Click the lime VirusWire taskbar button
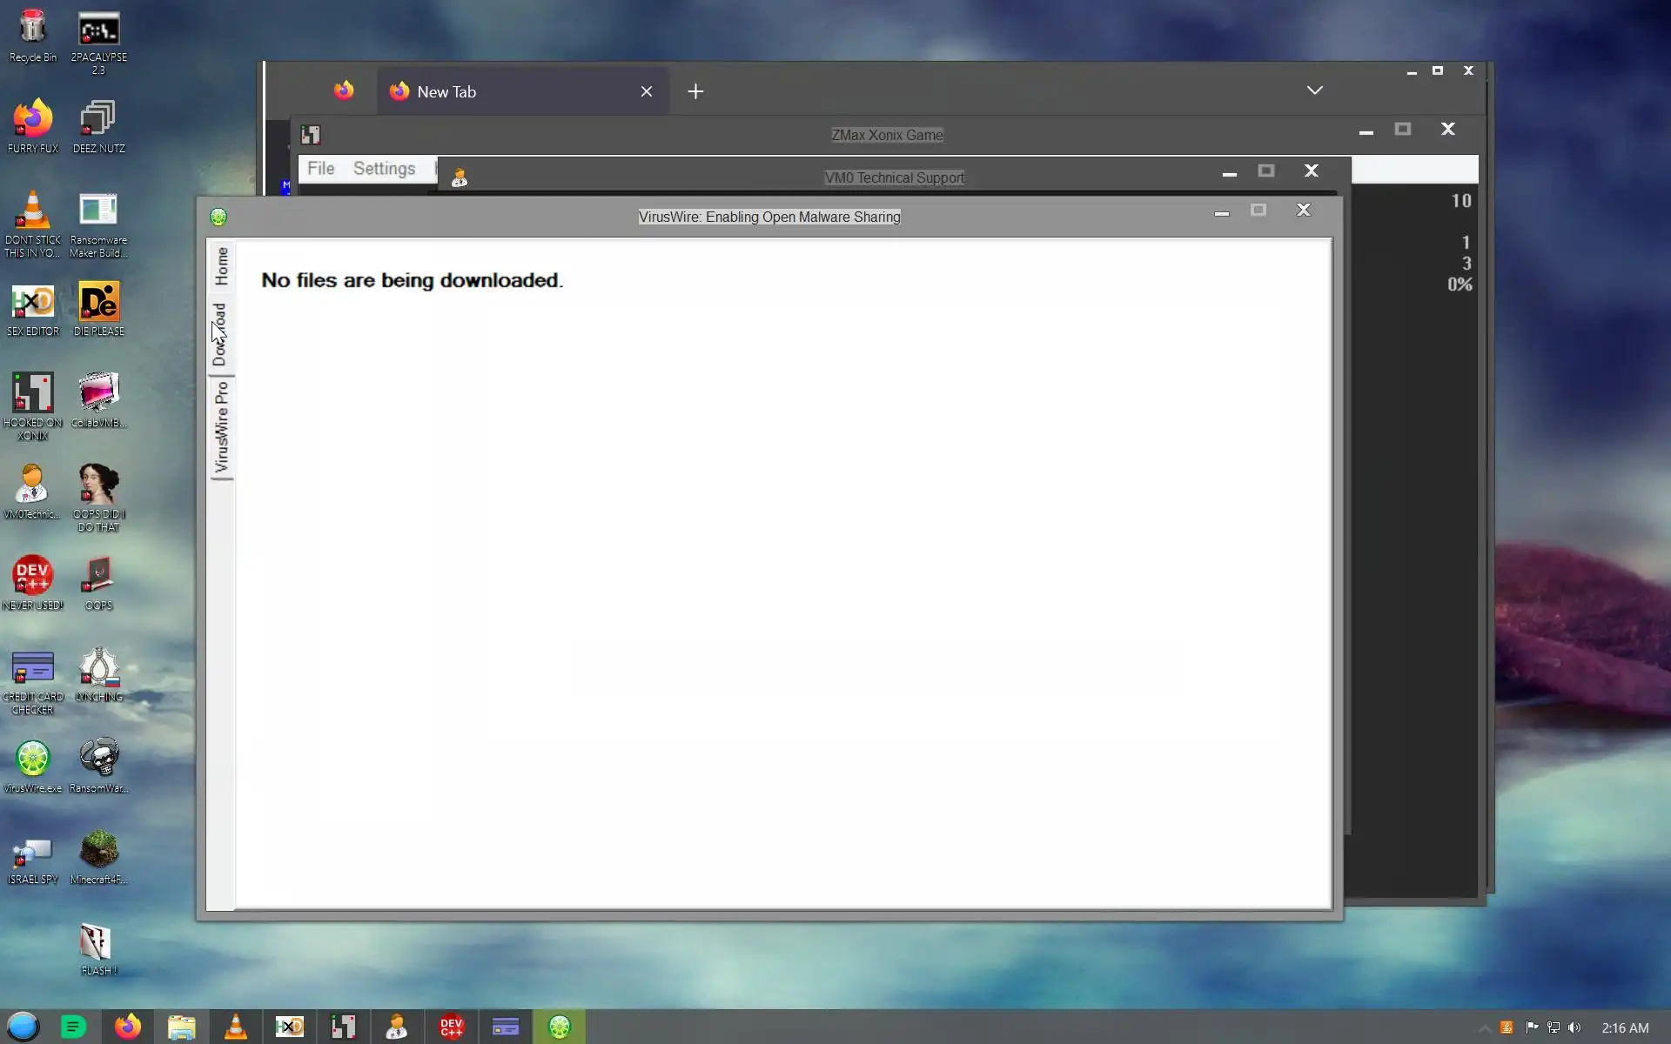Screen dimensions: 1671x1044 559,1027
